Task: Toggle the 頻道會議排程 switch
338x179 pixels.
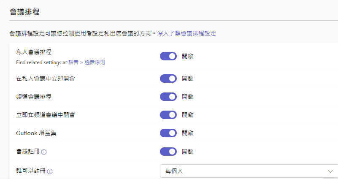Action: pyautogui.click(x=168, y=97)
